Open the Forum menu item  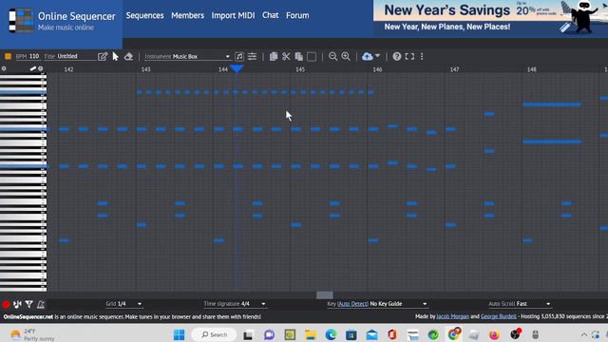(x=297, y=15)
